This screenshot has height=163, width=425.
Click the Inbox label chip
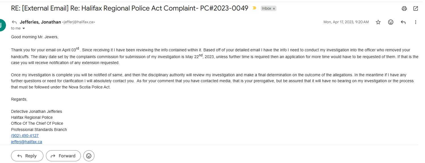click(x=267, y=9)
